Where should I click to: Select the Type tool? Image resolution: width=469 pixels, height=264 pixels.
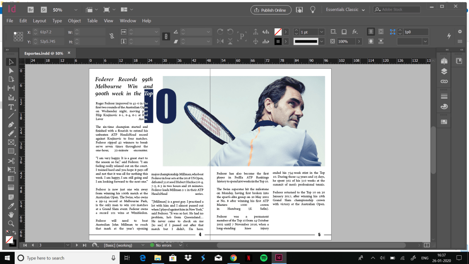(x=11, y=107)
